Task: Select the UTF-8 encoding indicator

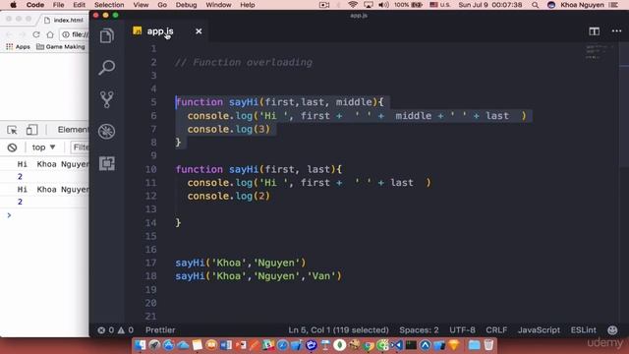Action: coord(462,330)
